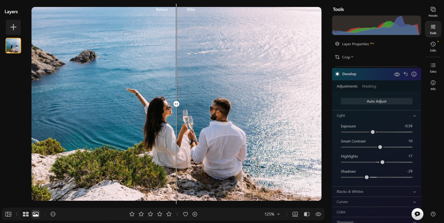This screenshot has width=444, height=223.
Task: Toggle original preview eye icon
Action: tap(318, 214)
